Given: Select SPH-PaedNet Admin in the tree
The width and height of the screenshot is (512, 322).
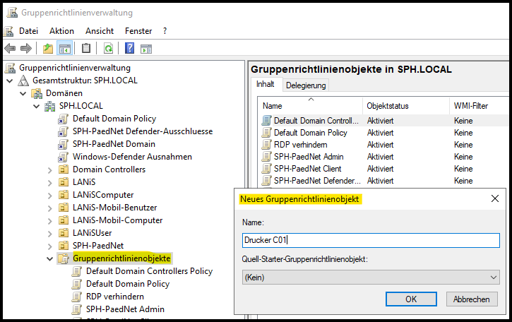Looking at the screenshot, I should [125, 309].
